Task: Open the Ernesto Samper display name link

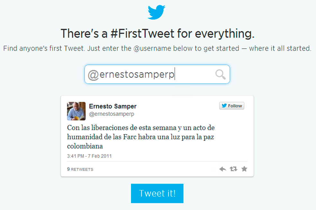Action: tap(113, 106)
